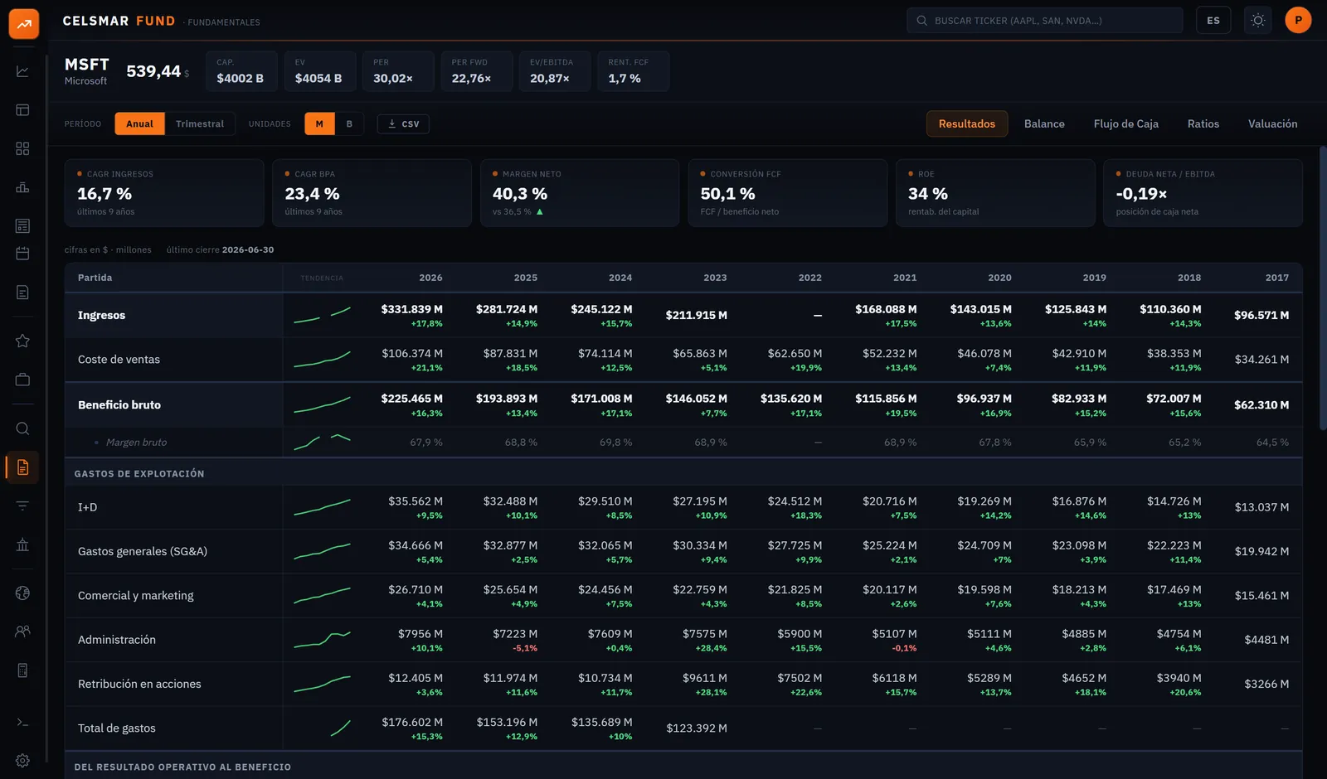Open the star favorites sidebar icon

coord(22,341)
